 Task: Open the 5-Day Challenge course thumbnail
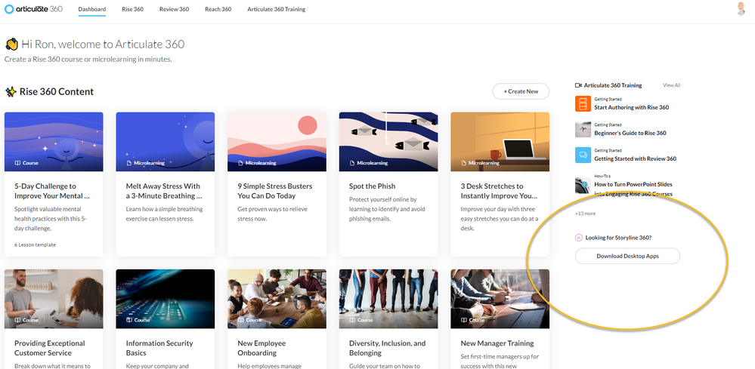54,142
